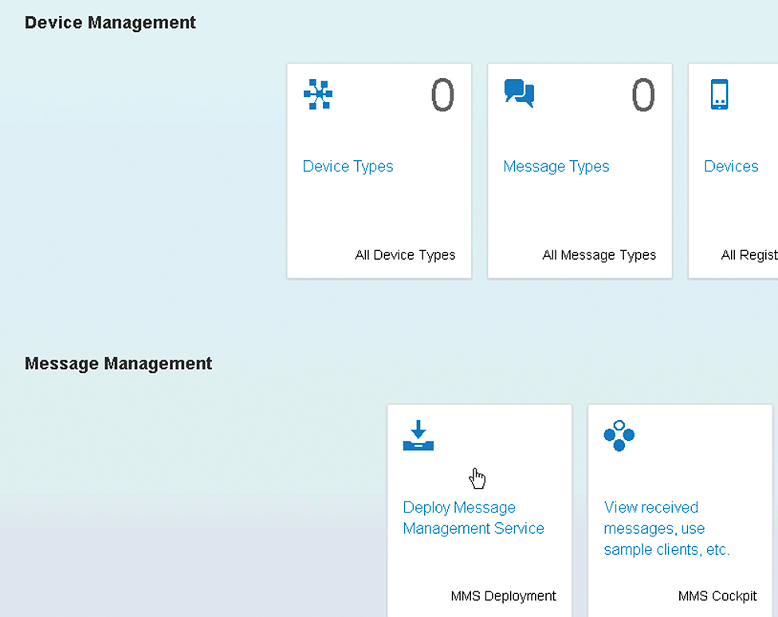The width and height of the screenshot is (778, 617).
Task: Click the MMS Cockpit footer label
Action: coord(717,596)
